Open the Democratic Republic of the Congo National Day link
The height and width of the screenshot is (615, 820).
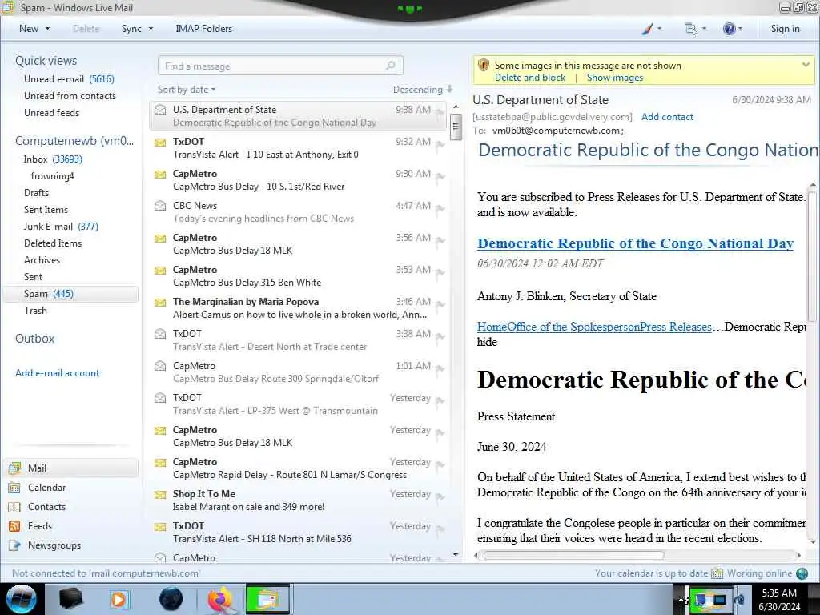(635, 243)
